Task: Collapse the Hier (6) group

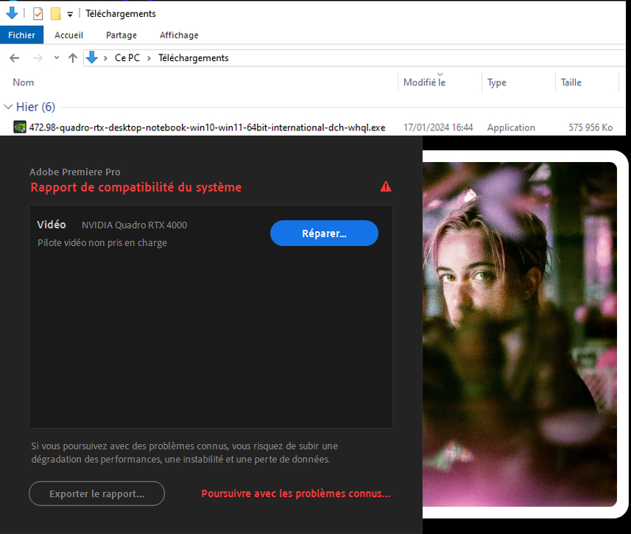Action: tap(8, 107)
